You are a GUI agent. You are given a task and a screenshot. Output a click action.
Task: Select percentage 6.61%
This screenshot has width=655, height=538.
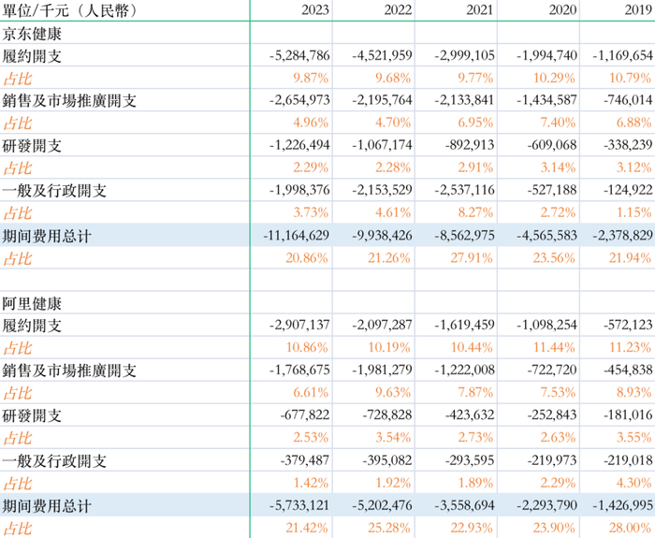click(x=311, y=392)
